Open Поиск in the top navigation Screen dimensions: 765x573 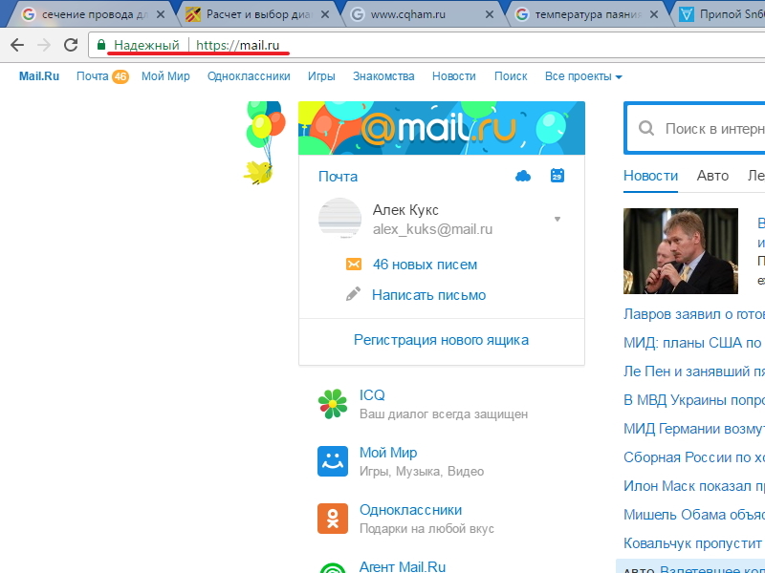coord(511,76)
